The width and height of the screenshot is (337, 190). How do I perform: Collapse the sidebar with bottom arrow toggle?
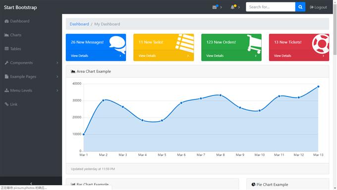point(31,184)
